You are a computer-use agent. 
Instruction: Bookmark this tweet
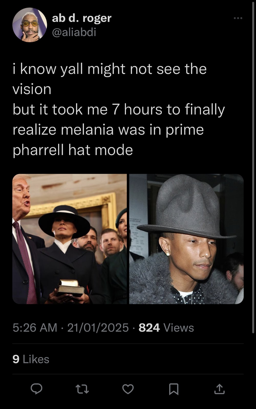pos(174,389)
